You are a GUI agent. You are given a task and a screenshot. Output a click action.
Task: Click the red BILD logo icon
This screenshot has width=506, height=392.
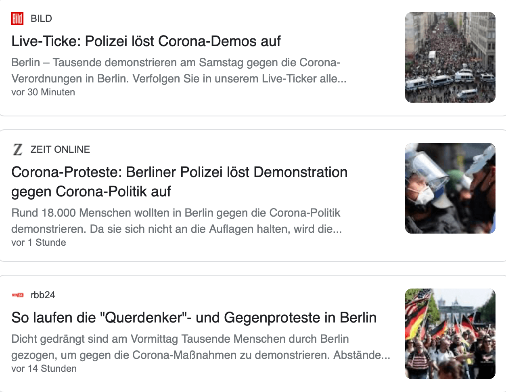coord(17,19)
